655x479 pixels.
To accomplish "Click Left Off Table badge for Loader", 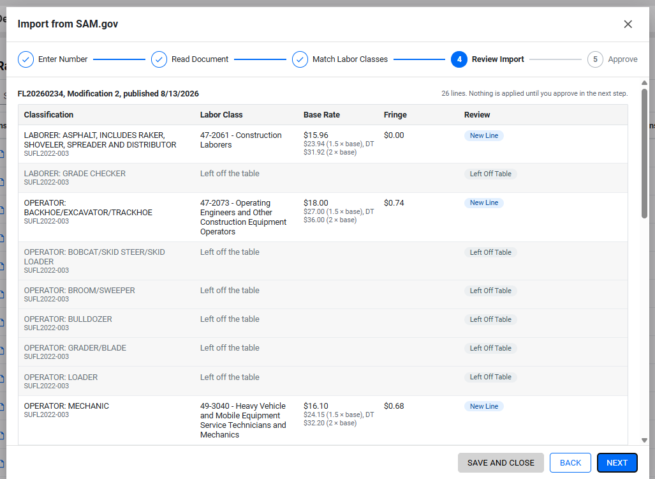I will tap(490, 377).
